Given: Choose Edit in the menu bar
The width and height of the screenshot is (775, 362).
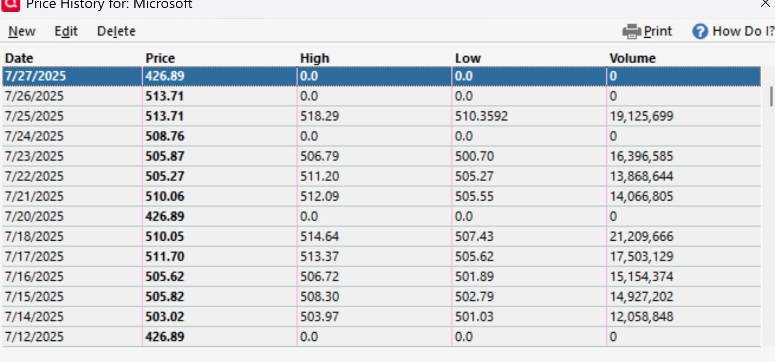Looking at the screenshot, I should (66, 31).
